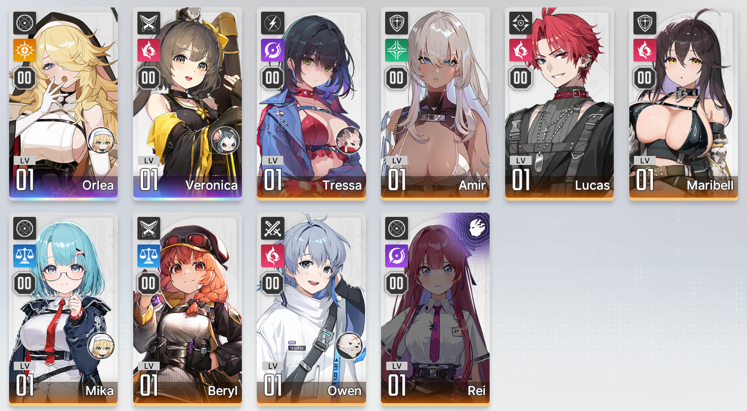The image size is (747, 411).
Task: Select Amir's green cross attribute icon
Action: 397,50
